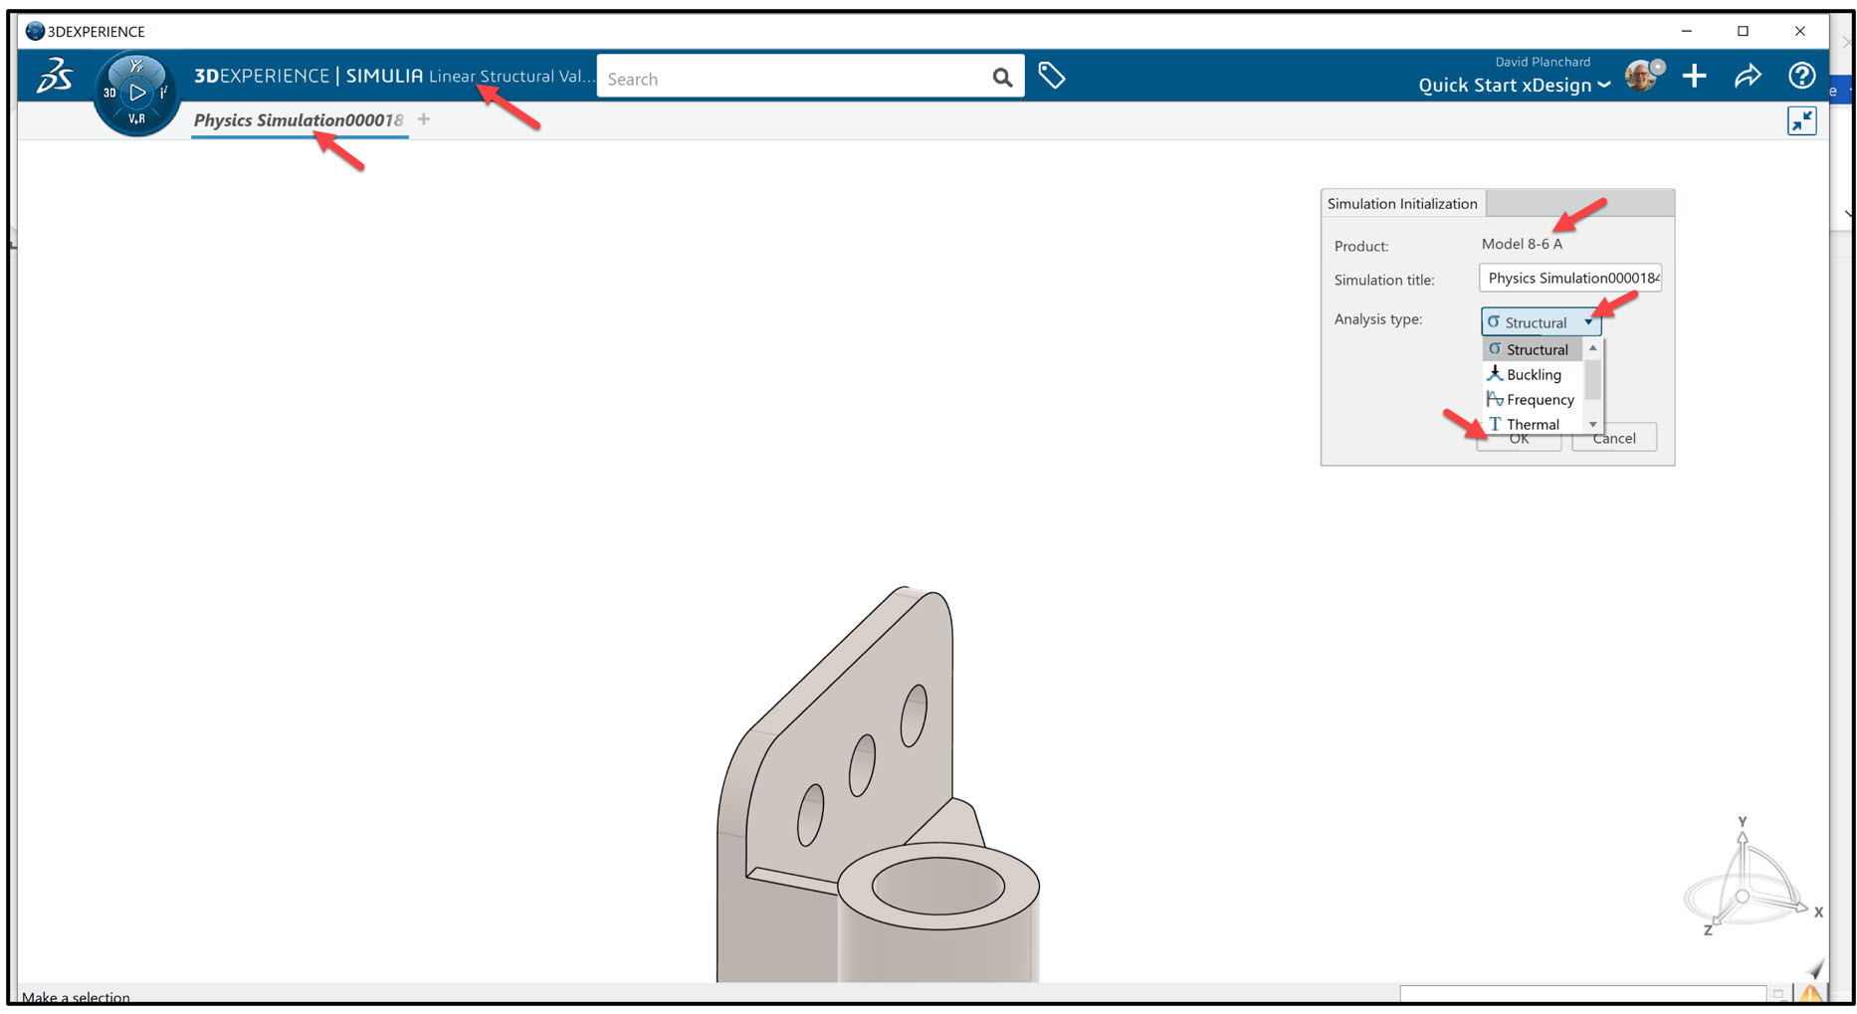Click David Planchard's profile avatar
This screenshot has width=1857, height=1014.
point(1642,76)
